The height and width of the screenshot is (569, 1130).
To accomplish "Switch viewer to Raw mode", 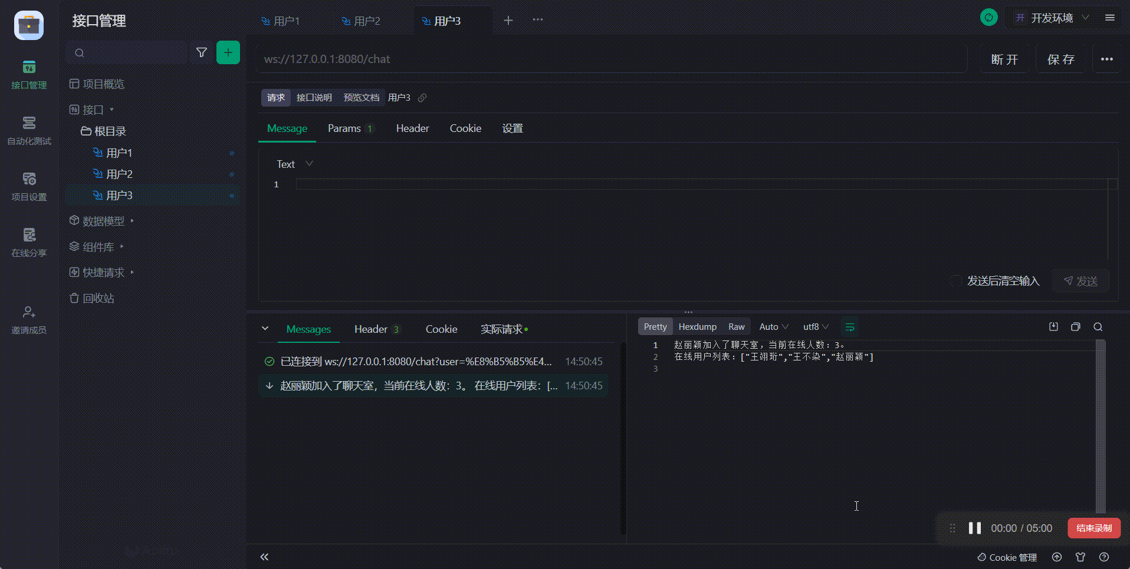I will pos(737,326).
